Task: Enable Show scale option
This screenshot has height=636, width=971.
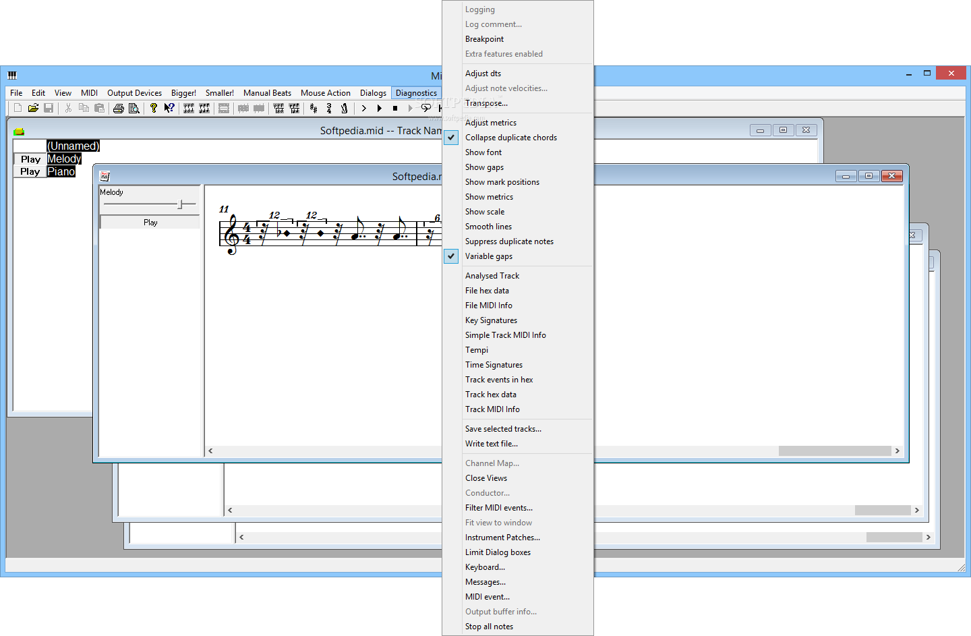Action: tap(518, 212)
